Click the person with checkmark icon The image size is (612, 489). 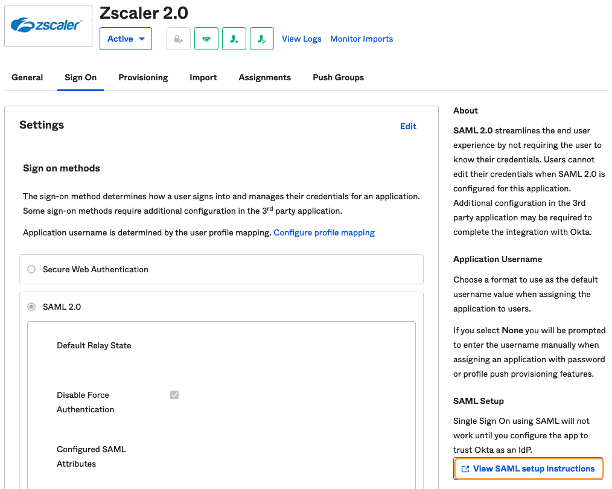(262, 39)
